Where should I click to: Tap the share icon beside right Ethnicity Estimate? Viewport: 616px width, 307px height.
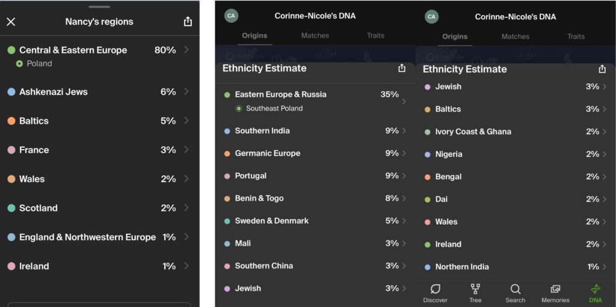coord(602,69)
